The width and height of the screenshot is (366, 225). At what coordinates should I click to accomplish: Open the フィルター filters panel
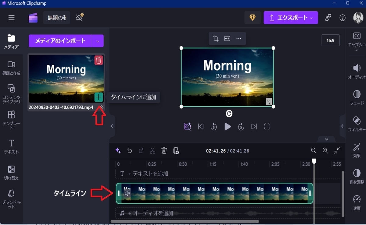pyautogui.click(x=357, y=124)
